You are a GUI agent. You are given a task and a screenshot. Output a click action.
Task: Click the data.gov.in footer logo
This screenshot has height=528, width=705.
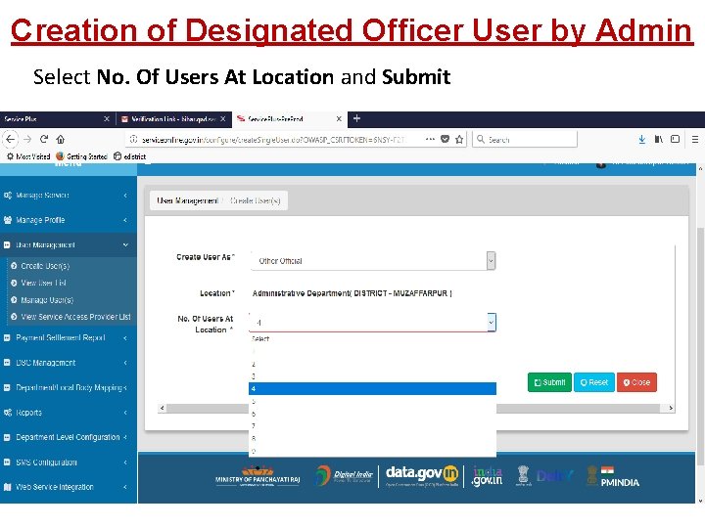[x=422, y=476]
